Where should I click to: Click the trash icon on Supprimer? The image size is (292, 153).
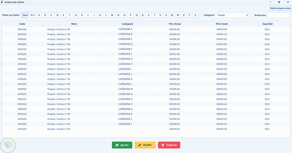tap(163, 145)
